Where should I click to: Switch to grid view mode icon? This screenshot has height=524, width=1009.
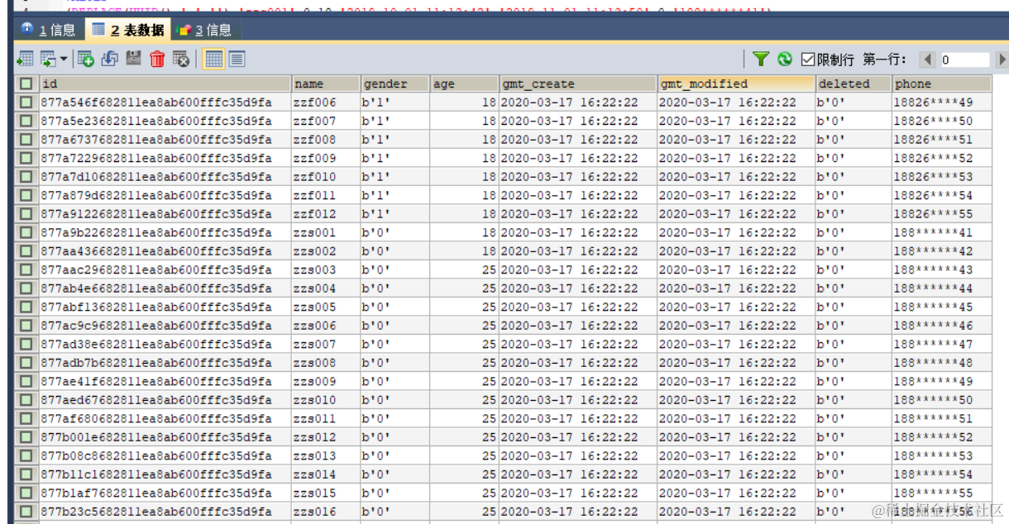(x=213, y=59)
